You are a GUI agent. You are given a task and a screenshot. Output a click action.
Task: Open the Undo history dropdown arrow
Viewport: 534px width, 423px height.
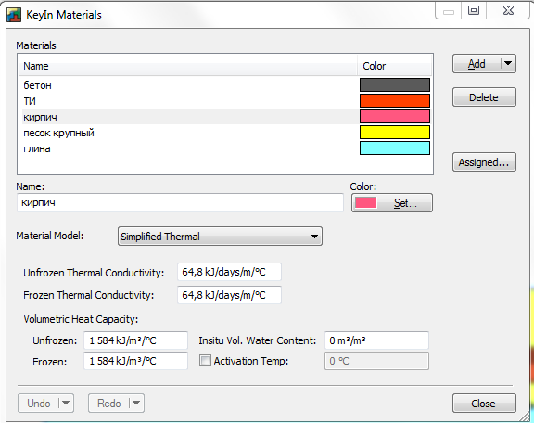click(66, 403)
